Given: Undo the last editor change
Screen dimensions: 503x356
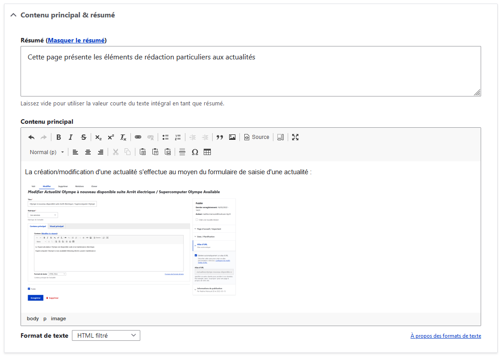Looking at the screenshot, I should [x=30, y=137].
